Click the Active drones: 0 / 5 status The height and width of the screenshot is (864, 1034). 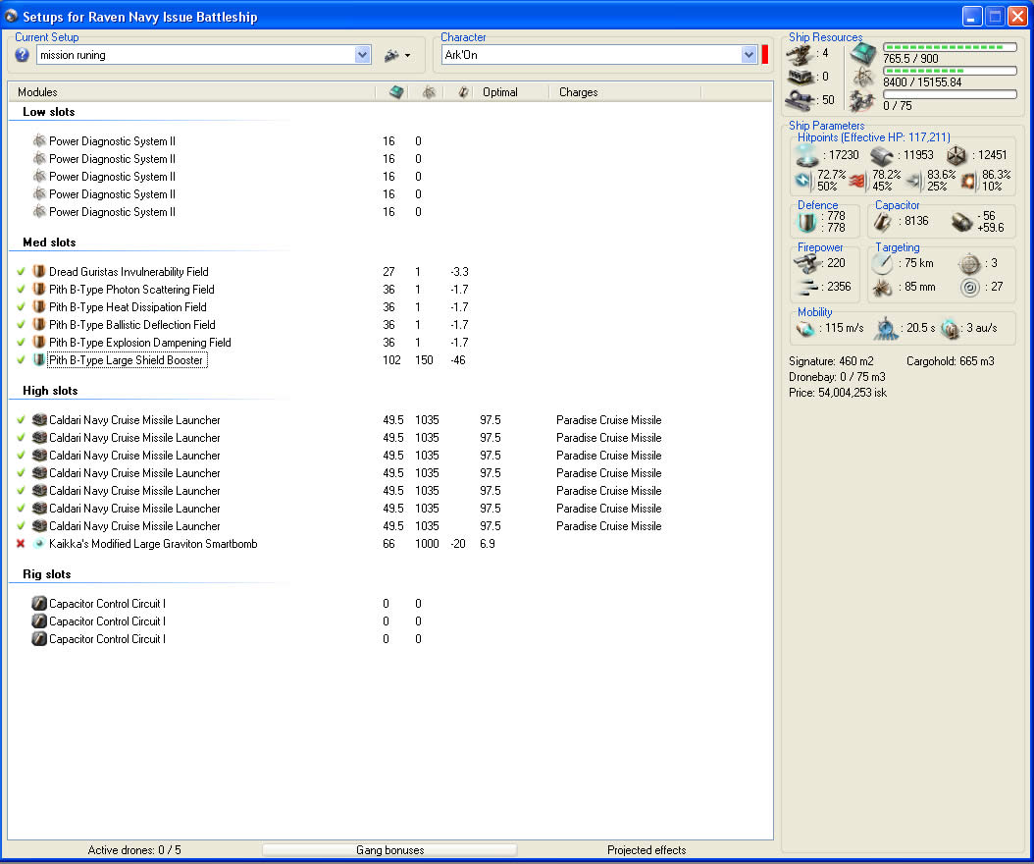pyautogui.click(x=134, y=850)
